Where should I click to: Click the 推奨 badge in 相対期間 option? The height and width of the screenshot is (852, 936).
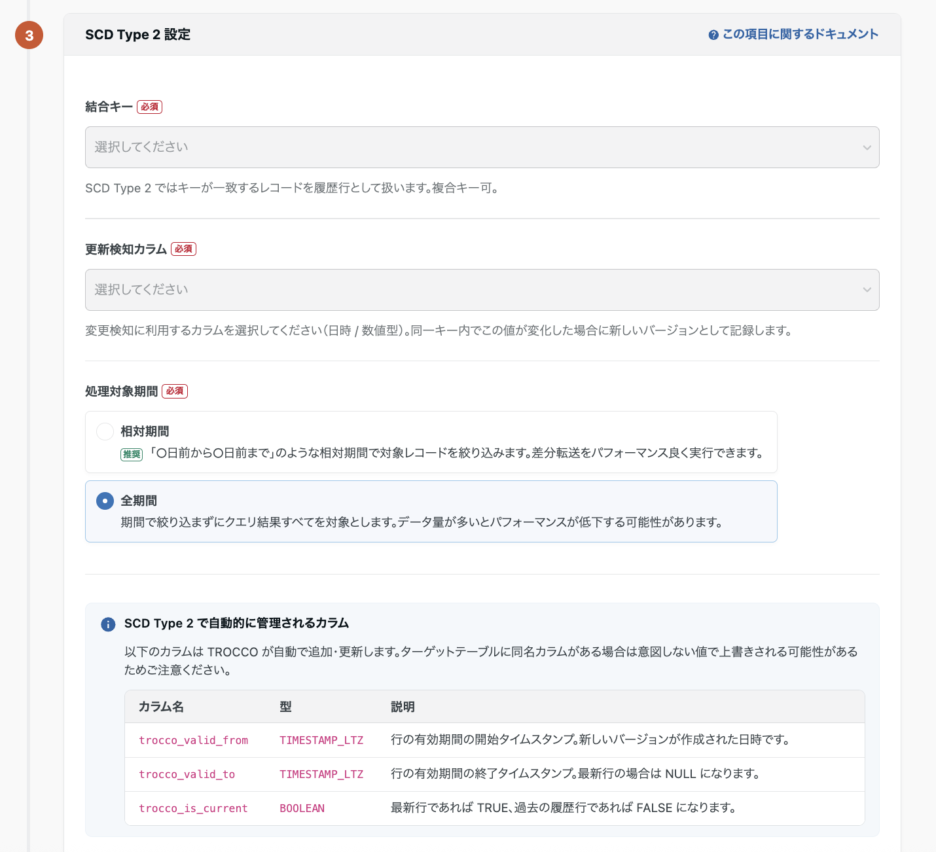pos(132,454)
